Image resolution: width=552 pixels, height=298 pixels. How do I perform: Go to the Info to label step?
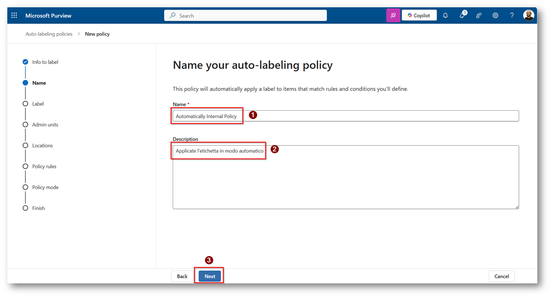[x=45, y=62]
